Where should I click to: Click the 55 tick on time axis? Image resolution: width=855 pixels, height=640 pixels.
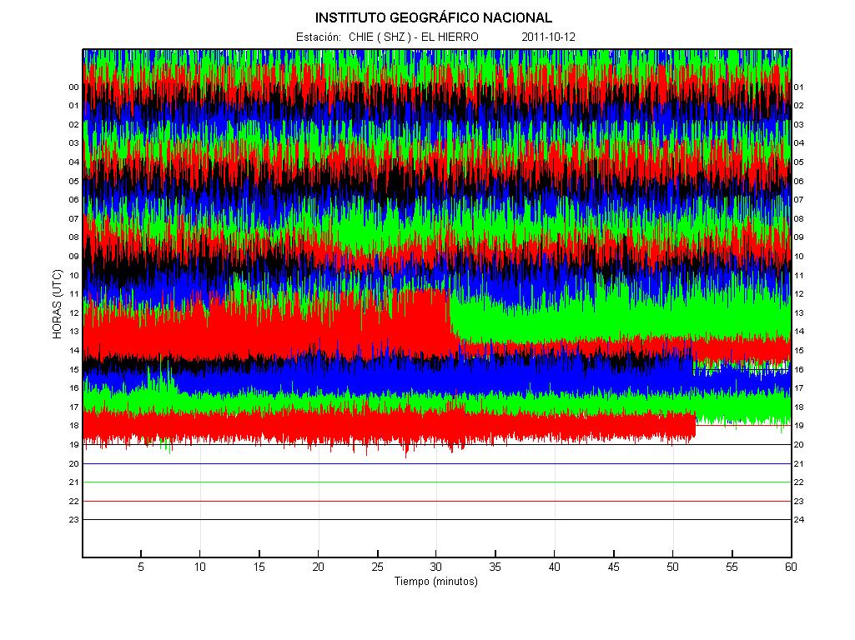click(x=732, y=567)
